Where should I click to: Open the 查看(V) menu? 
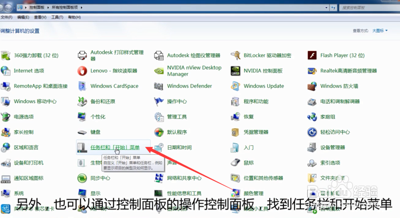(40, 17)
